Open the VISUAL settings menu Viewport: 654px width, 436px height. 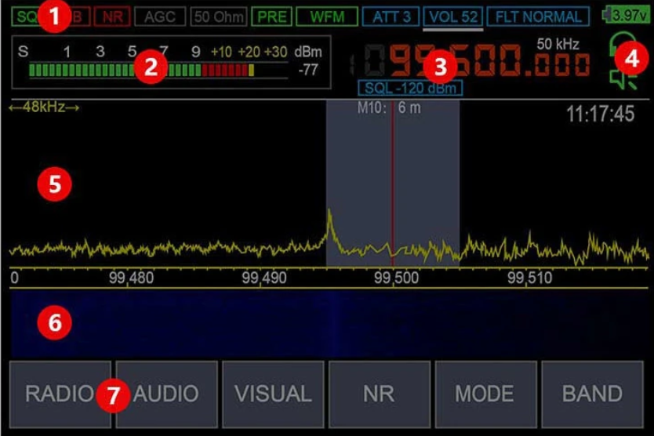(272, 394)
